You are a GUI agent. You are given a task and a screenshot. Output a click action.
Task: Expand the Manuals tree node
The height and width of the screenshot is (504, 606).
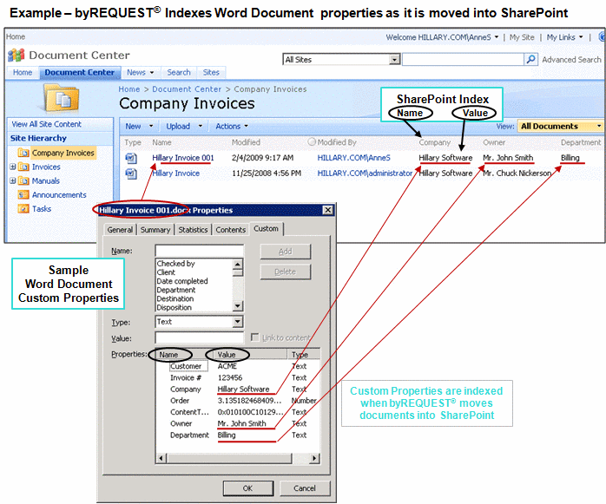pos(12,180)
